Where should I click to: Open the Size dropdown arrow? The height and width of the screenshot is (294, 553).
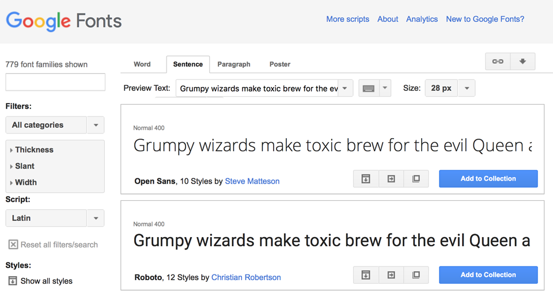(467, 89)
